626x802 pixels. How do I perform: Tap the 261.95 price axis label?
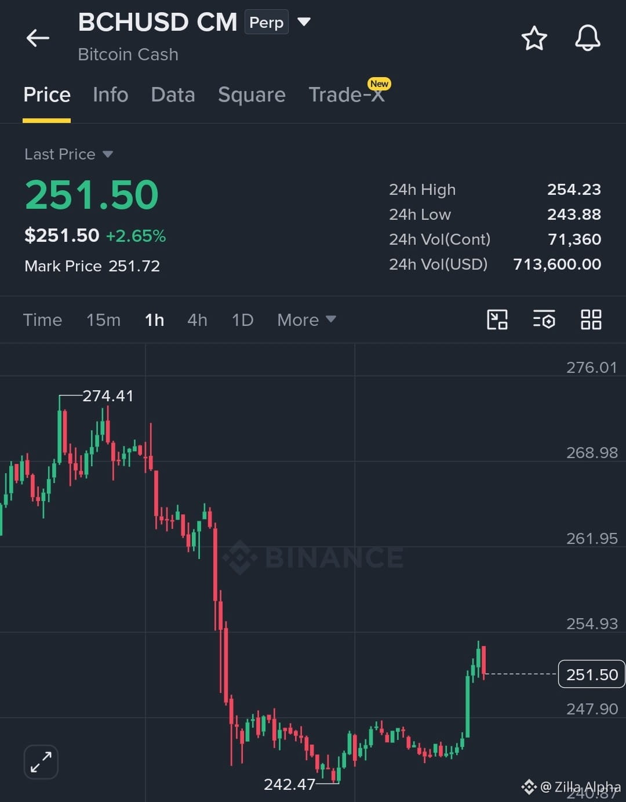point(592,539)
